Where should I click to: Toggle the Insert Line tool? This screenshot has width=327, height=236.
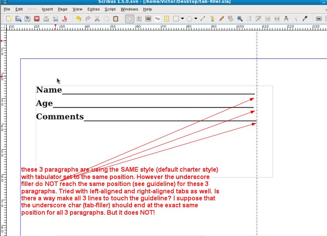coord(203,18)
